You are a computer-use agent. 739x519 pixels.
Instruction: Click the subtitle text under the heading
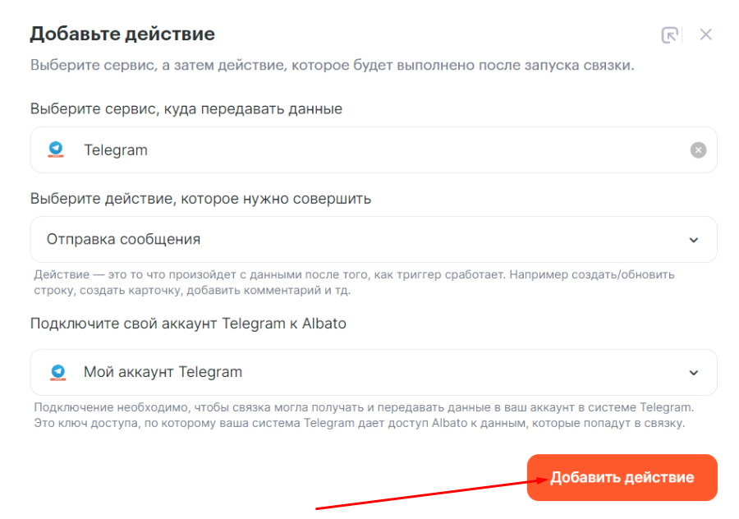332,66
